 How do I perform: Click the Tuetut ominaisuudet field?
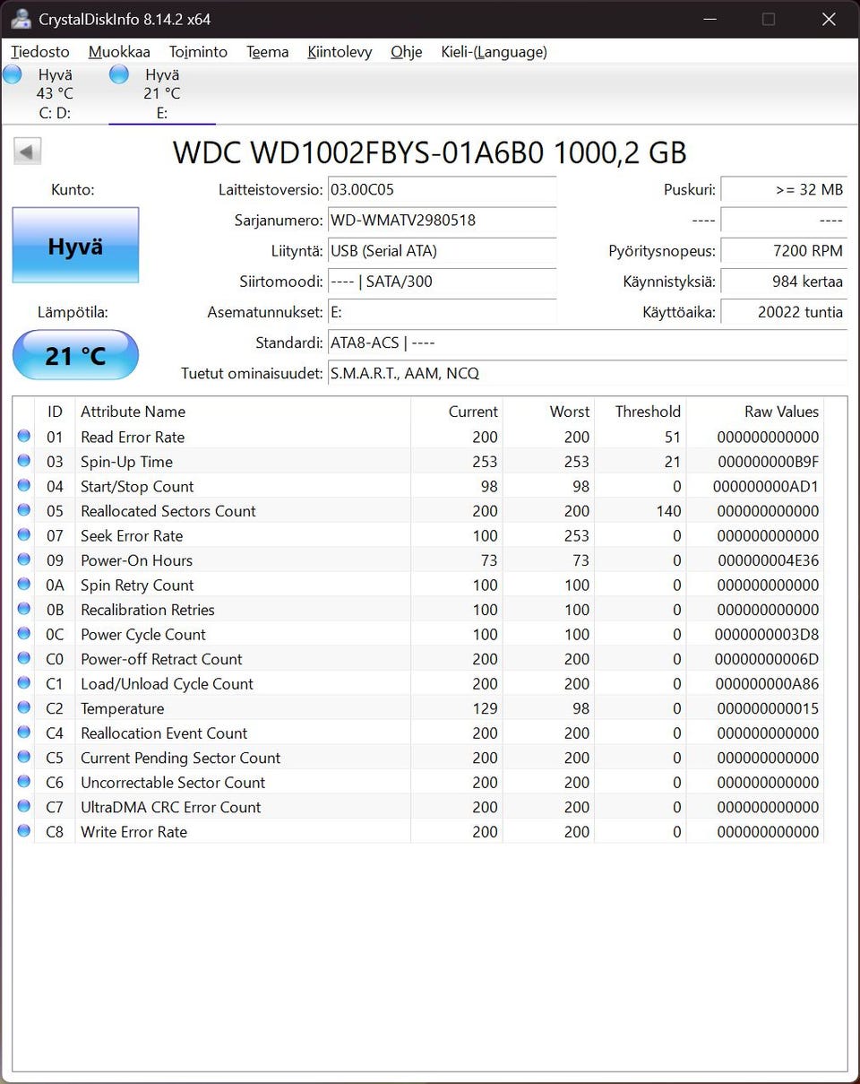tap(588, 373)
